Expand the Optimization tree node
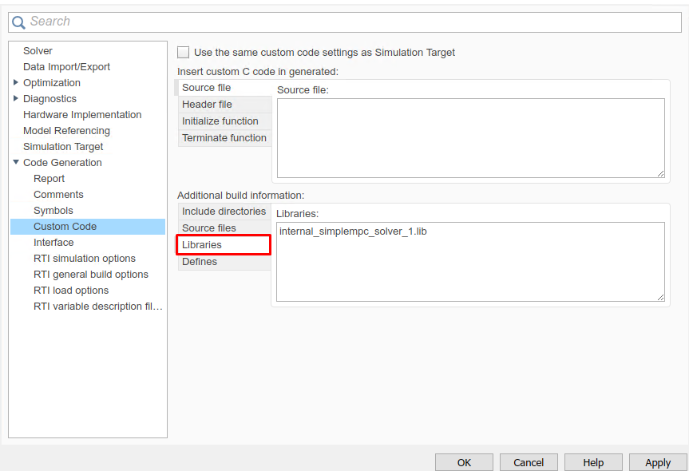689x471 pixels. [16, 83]
